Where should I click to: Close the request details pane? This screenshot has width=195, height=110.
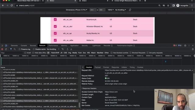(x=83, y=67)
